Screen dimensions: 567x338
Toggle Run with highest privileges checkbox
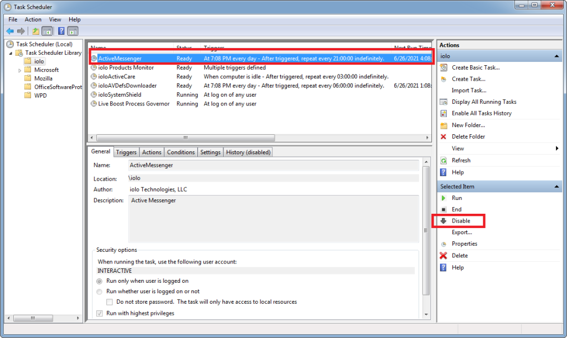tap(100, 314)
